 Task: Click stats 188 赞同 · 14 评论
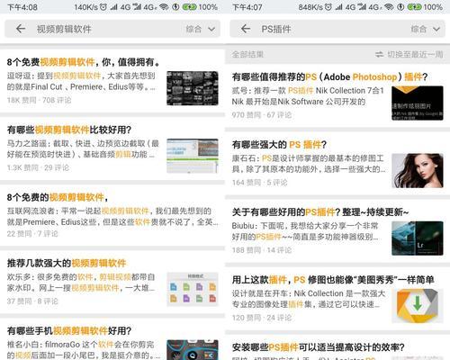pos(262,250)
